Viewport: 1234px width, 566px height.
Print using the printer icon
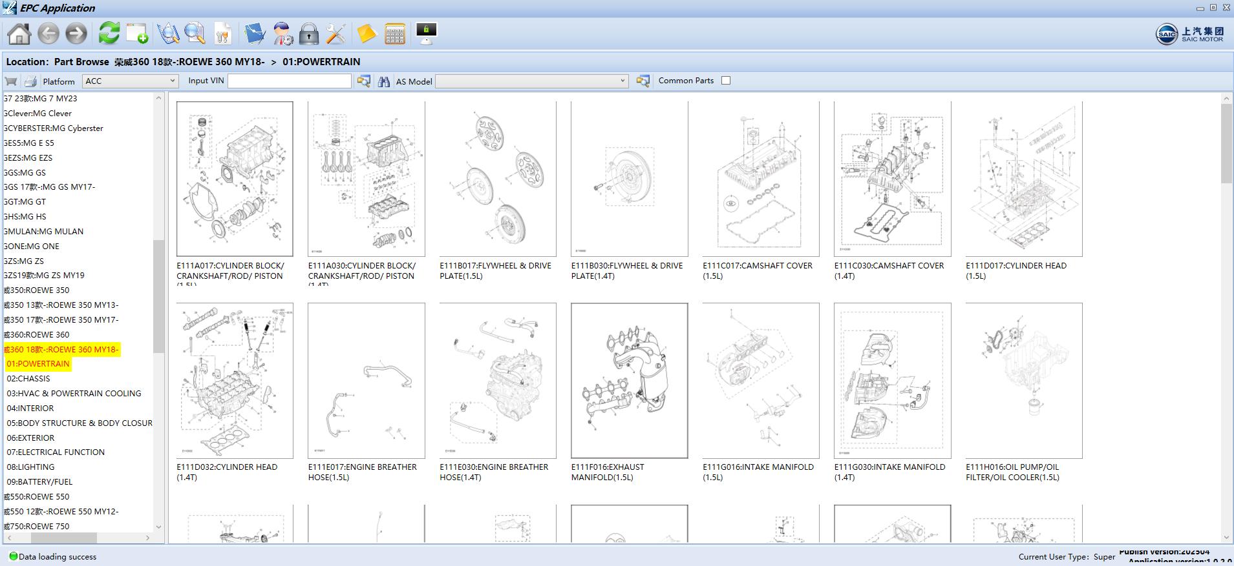(x=30, y=81)
